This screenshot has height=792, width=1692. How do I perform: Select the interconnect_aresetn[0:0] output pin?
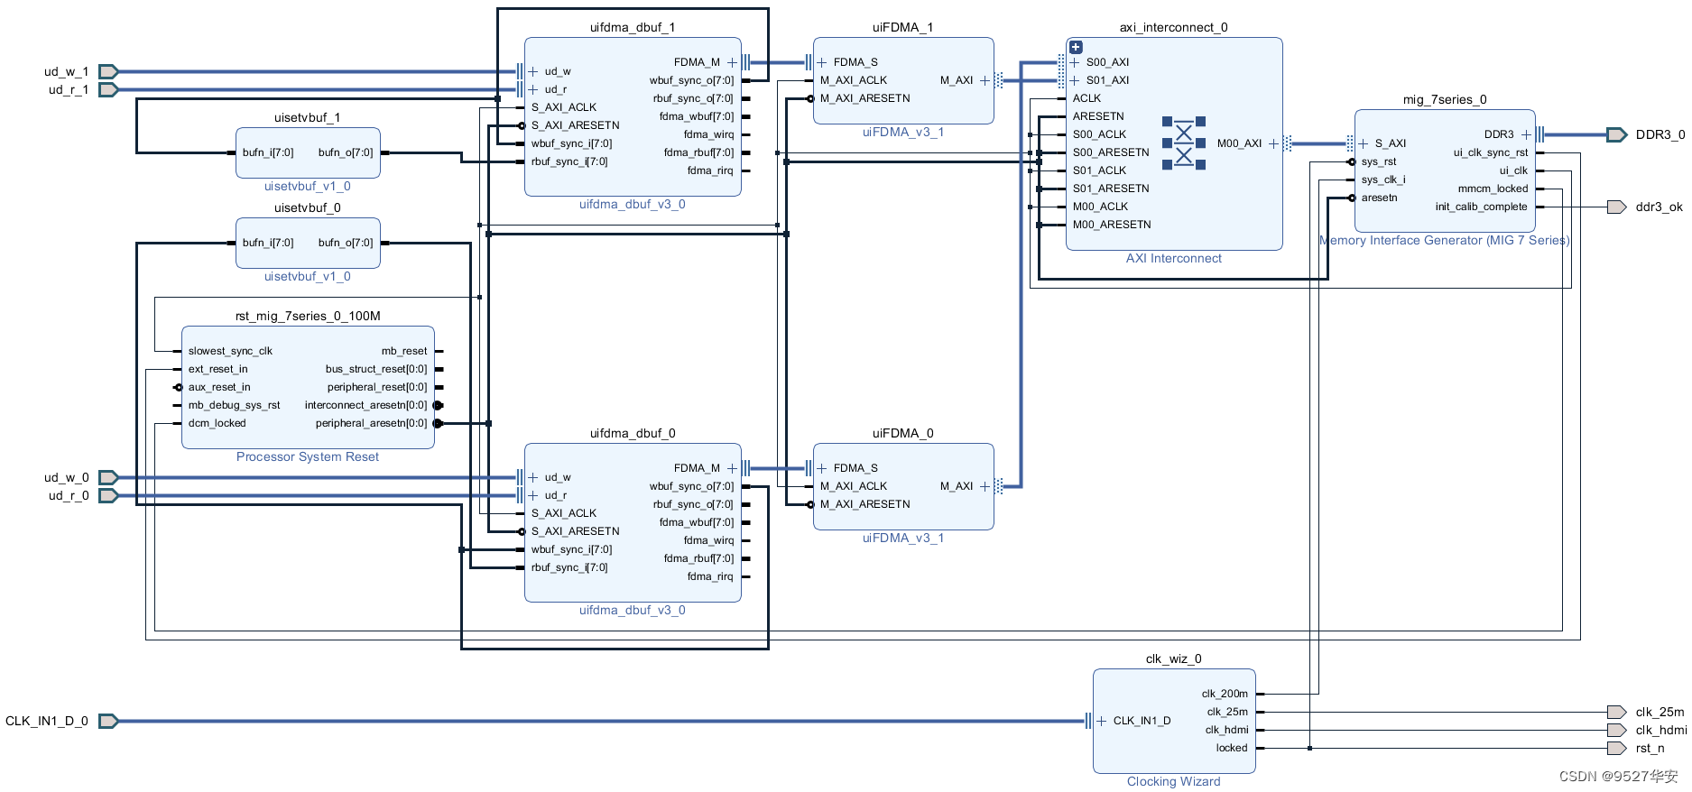coord(366,405)
